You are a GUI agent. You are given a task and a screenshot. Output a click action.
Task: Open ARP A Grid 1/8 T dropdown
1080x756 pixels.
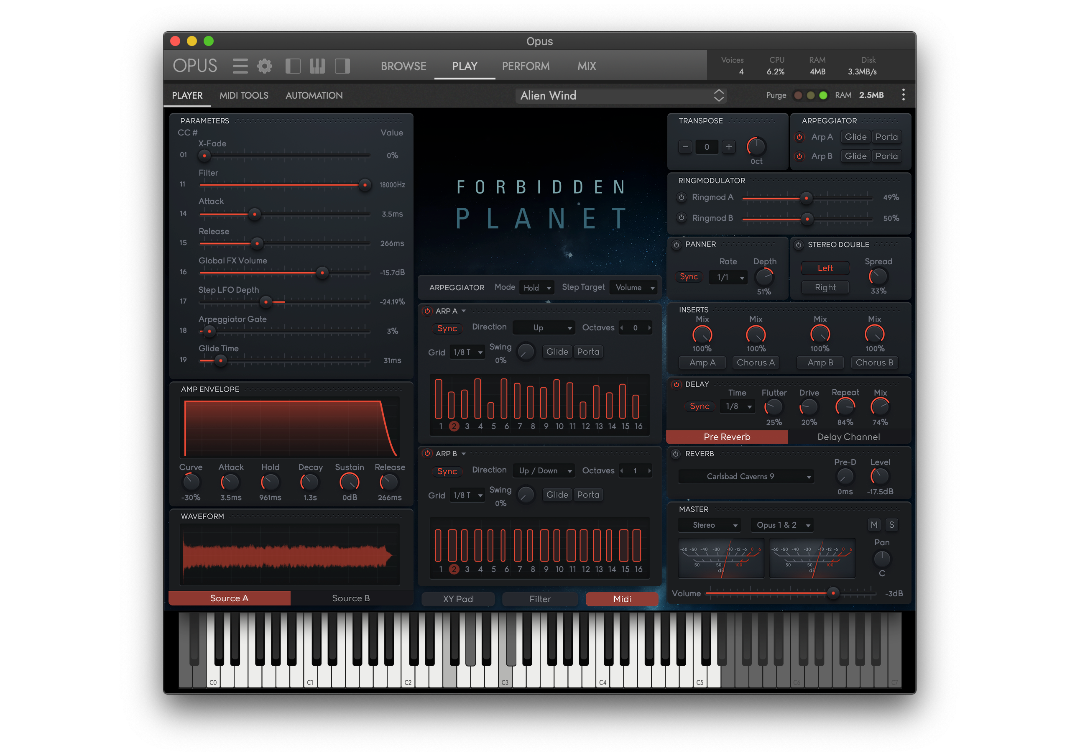point(467,352)
